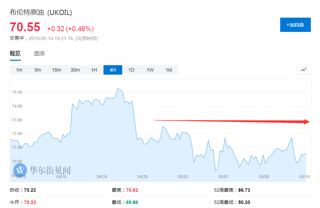
Task: Switch to the 概览 tab
Action: (15, 54)
